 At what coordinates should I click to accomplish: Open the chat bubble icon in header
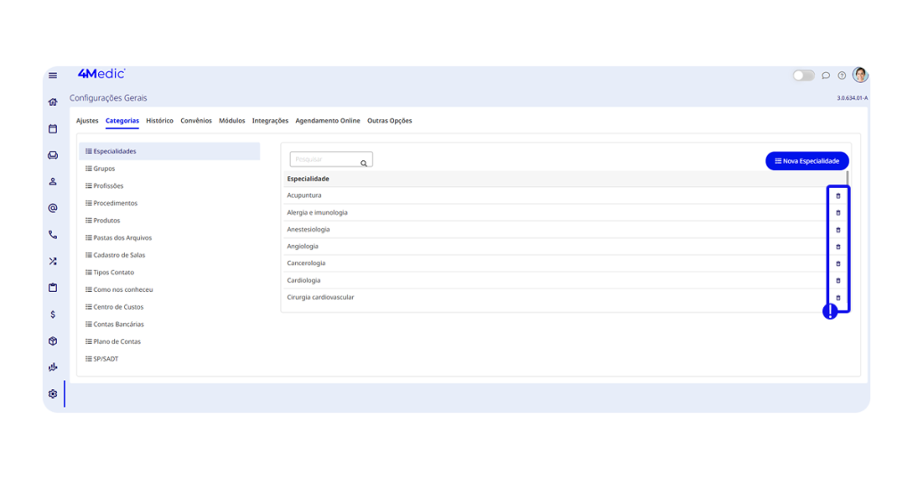(x=826, y=76)
